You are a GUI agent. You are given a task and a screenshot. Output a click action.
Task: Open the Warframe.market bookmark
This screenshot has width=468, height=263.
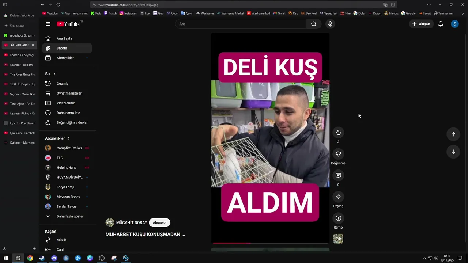coord(74,13)
